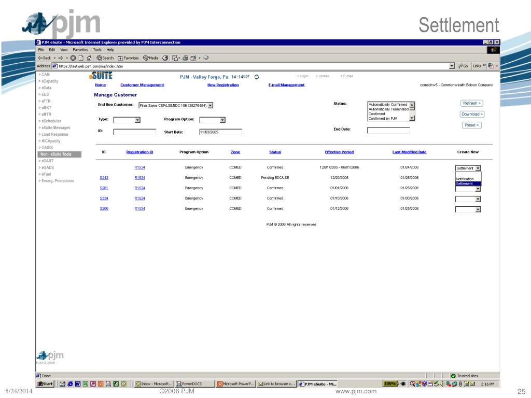Sort by Effective Period column header
Screen dimensions: 531x398
click(x=339, y=152)
